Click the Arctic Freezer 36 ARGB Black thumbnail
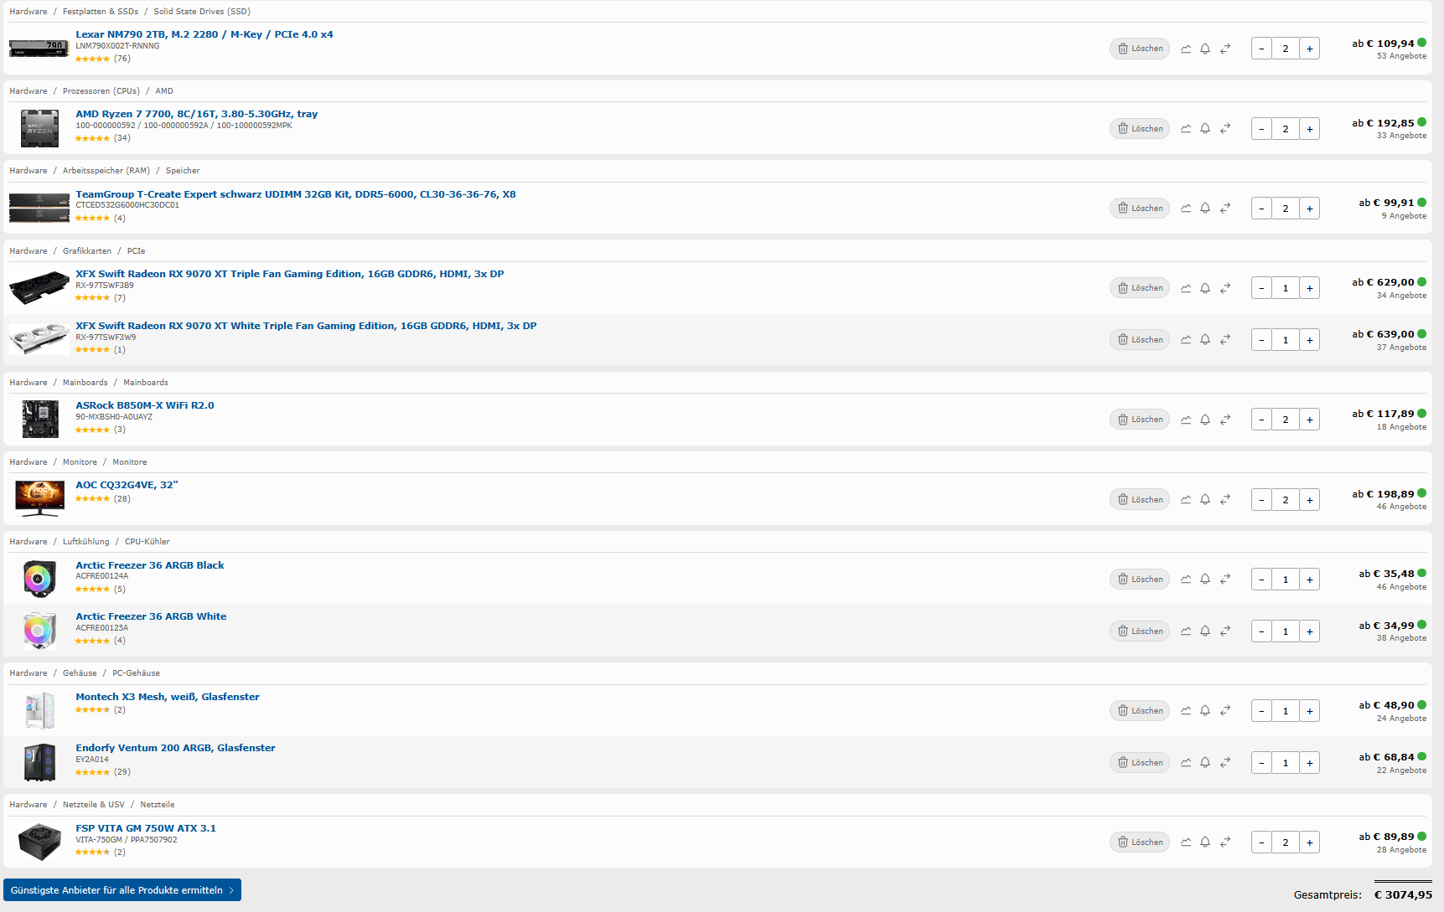 click(x=39, y=579)
